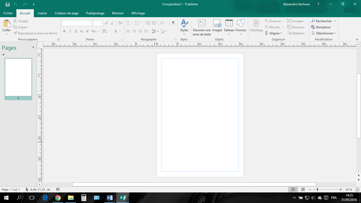Click the Couper button
Screen dimensions: 361x203
(21, 21)
